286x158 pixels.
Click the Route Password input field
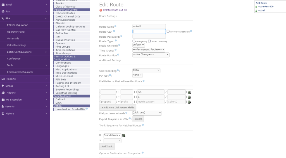click(149, 37)
